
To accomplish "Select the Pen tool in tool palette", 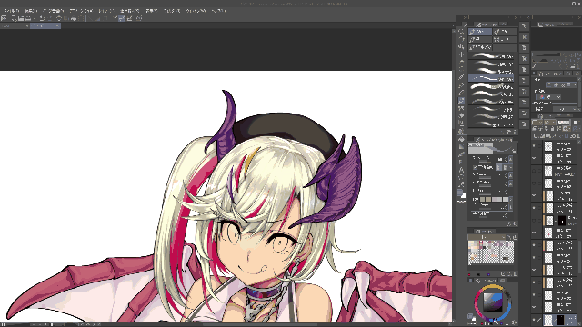I will (x=461, y=84).
